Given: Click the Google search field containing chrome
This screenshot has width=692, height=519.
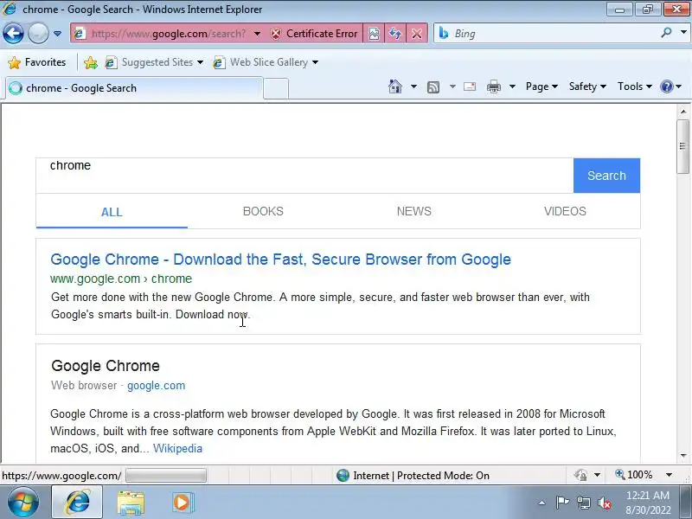Looking at the screenshot, I should coord(304,176).
